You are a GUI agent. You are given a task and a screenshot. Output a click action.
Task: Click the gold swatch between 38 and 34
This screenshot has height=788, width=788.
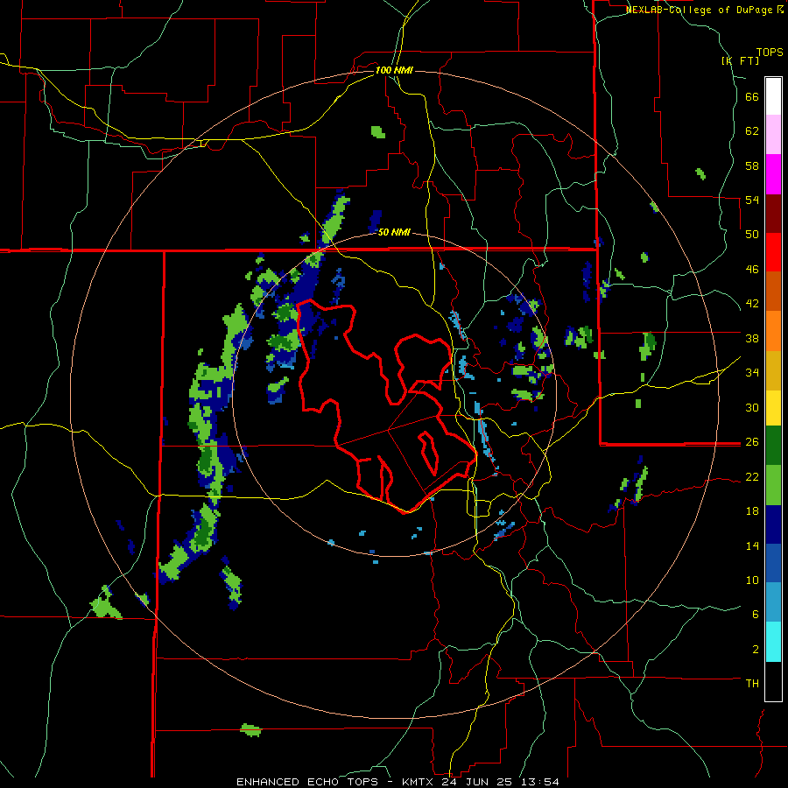click(x=773, y=370)
